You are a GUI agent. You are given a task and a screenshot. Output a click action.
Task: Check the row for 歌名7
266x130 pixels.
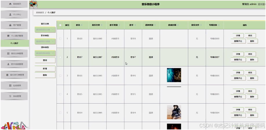[x=60, y=57]
